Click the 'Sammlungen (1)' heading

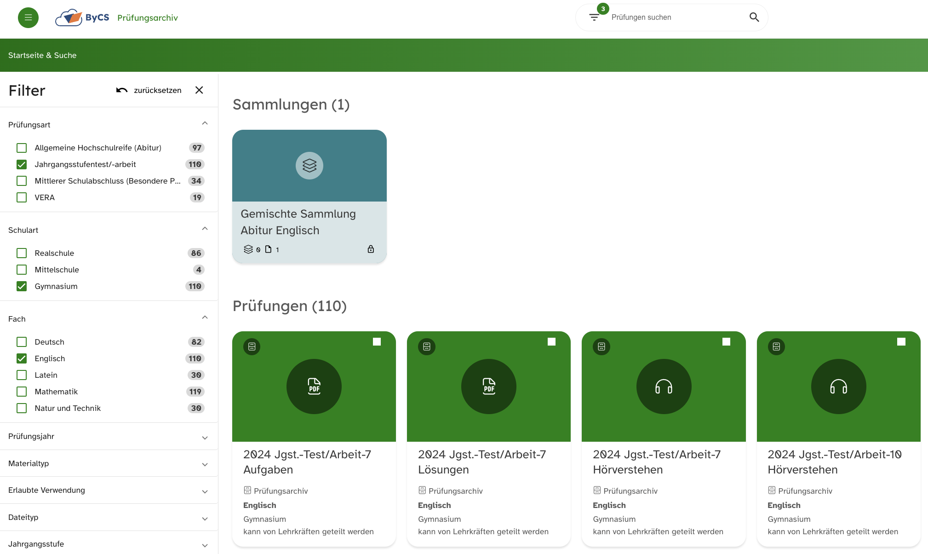(x=291, y=104)
